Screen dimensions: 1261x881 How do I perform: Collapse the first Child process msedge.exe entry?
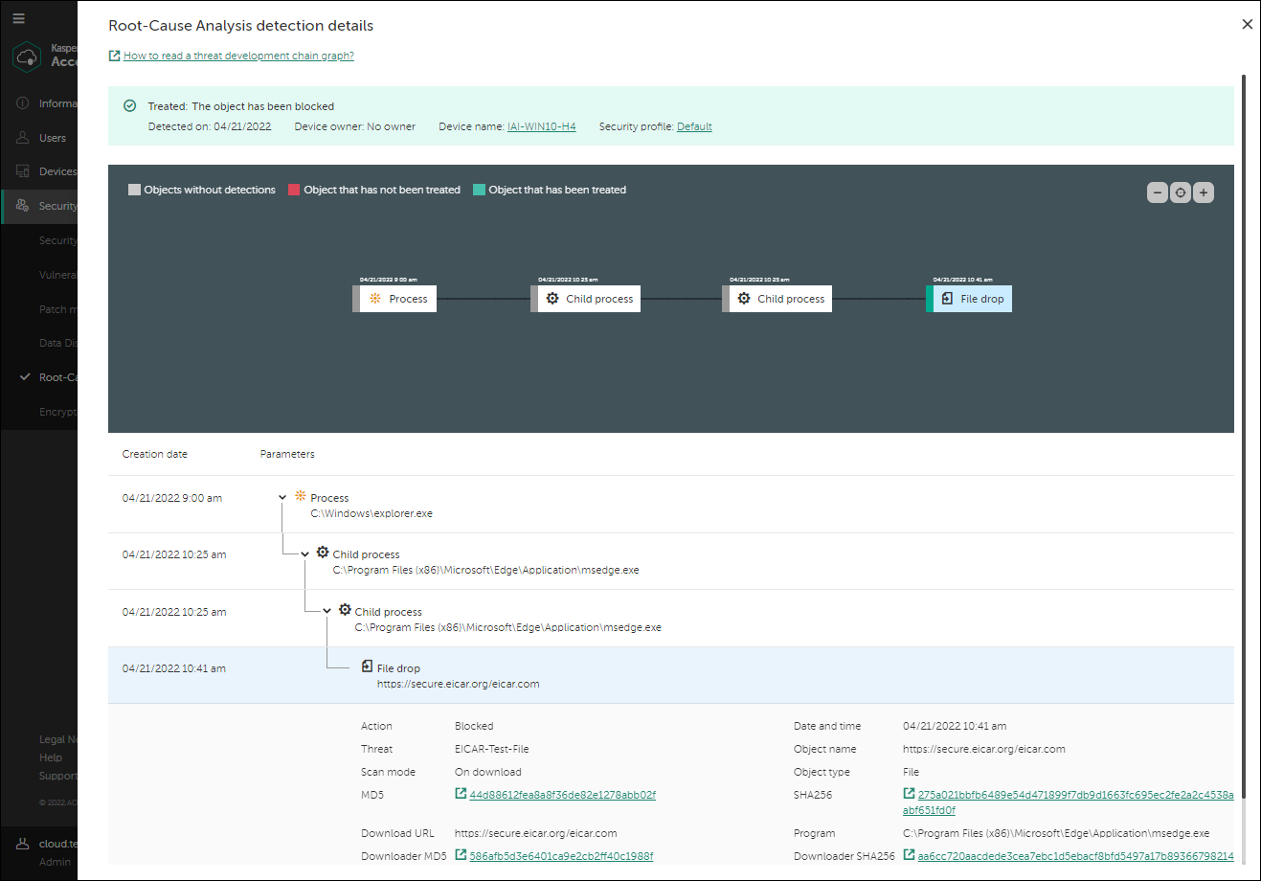point(304,553)
